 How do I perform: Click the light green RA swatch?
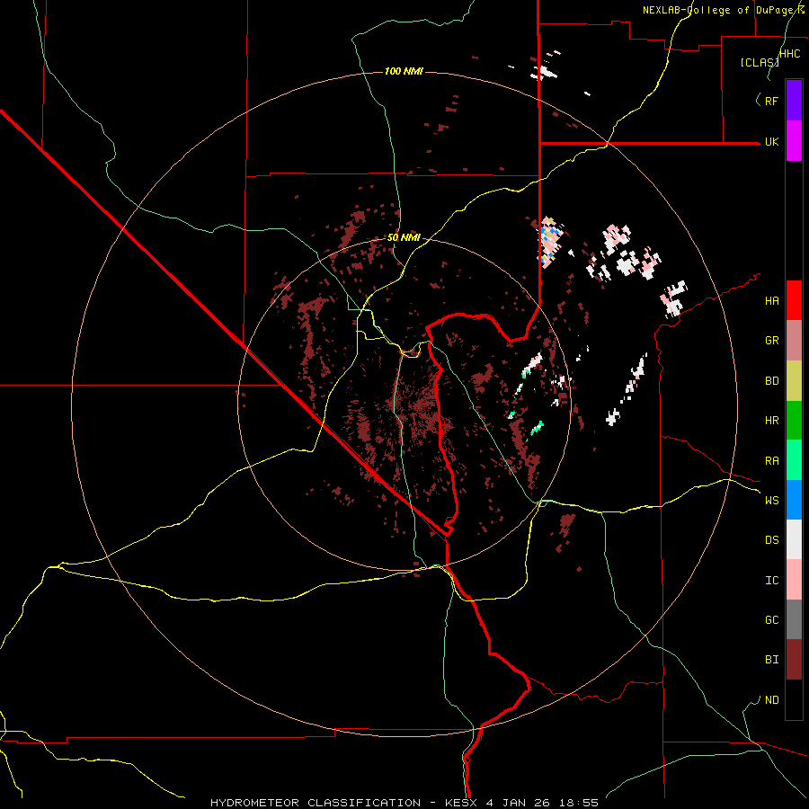coord(794,460)
